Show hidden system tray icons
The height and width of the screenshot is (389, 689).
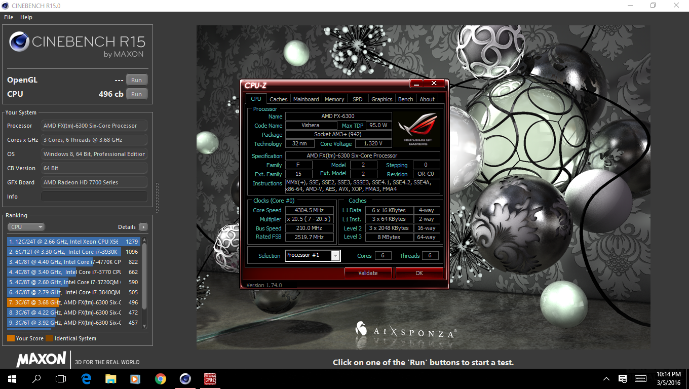pos(606,379)
